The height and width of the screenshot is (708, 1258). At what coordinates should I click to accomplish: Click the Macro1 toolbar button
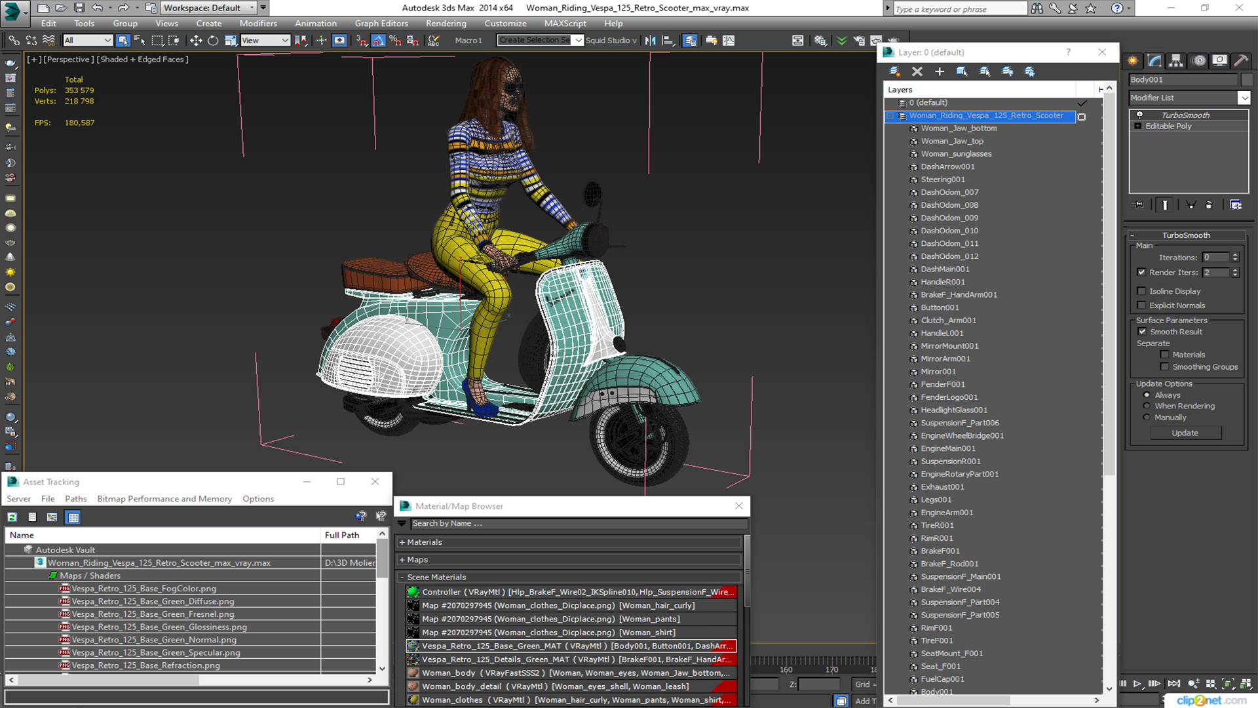tap(468, 41)
